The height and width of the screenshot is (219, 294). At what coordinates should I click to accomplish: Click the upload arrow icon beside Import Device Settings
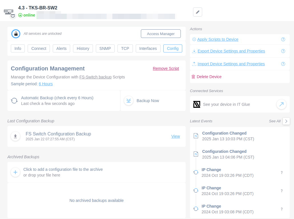click(x=194, y=64)
